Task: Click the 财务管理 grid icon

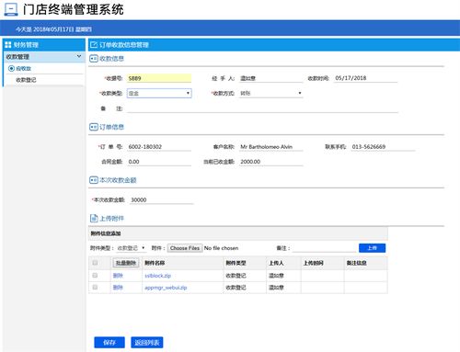Action: [x=8, y=45]
